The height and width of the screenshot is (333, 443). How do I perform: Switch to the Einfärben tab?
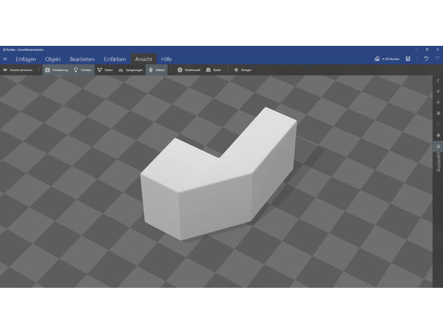pos(115,59)
